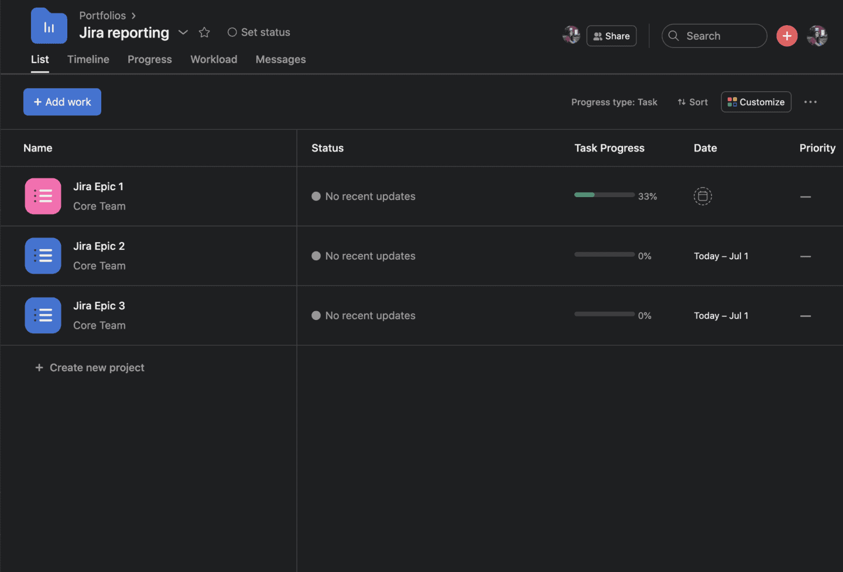
Task: Open the Sort dropdown
Action: (x=693, y=102)
